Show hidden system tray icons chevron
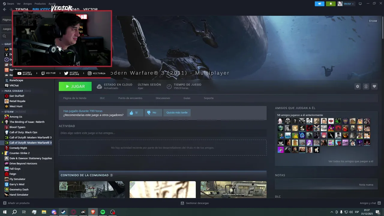 pyautogui.click(x=331, y=212)
